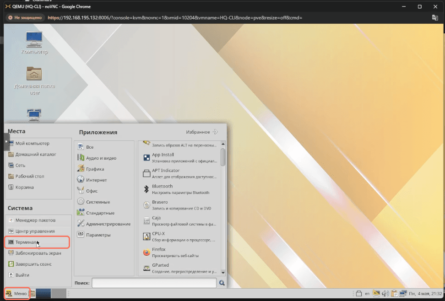445x301 pixels.
Task: Click the browser address URL
Action: point(175,17)
